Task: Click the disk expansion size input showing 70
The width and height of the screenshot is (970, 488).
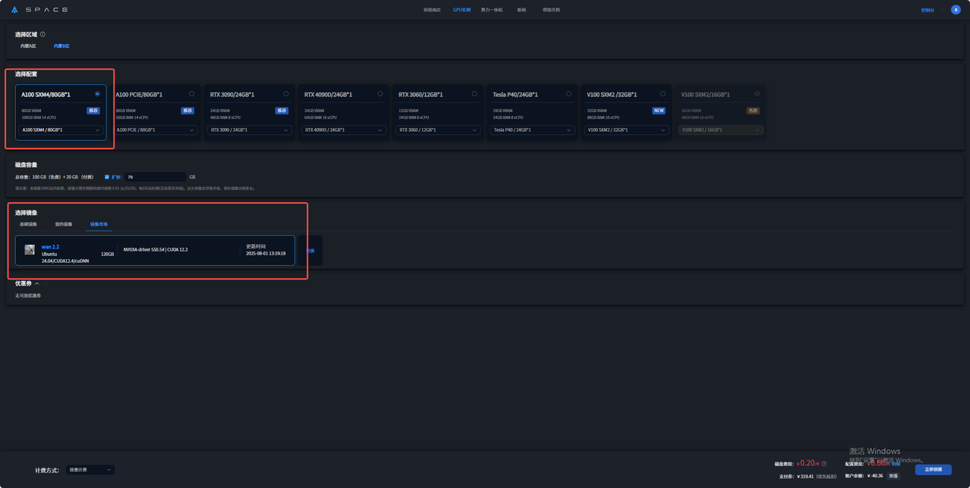Action: pos(155,177)
